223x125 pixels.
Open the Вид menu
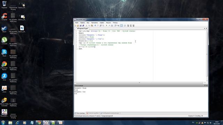88,23
